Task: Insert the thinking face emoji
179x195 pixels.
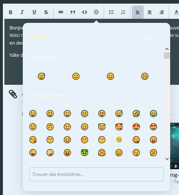Action: click(154, 153)
